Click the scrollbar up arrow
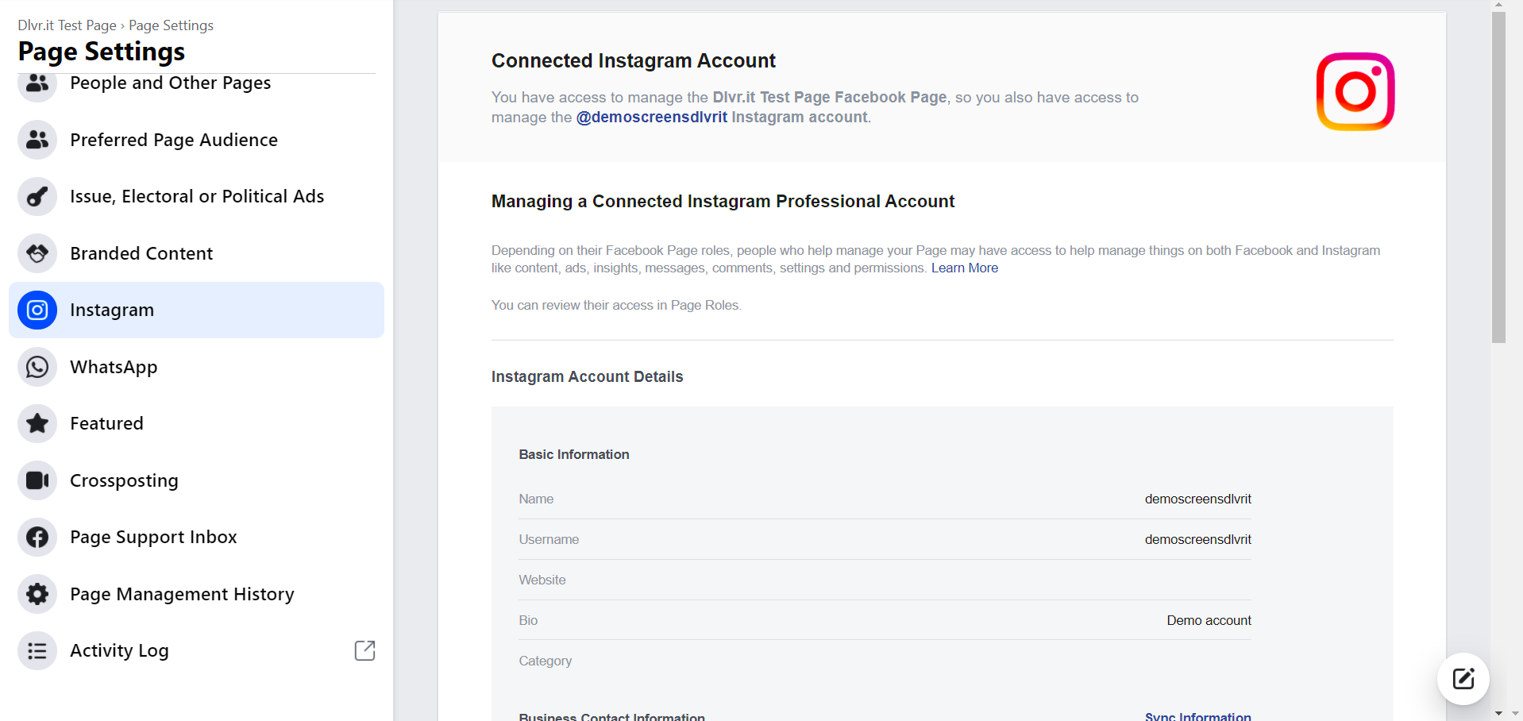The height and width of the screenshot is (721, 1523). click(1498, 5)
